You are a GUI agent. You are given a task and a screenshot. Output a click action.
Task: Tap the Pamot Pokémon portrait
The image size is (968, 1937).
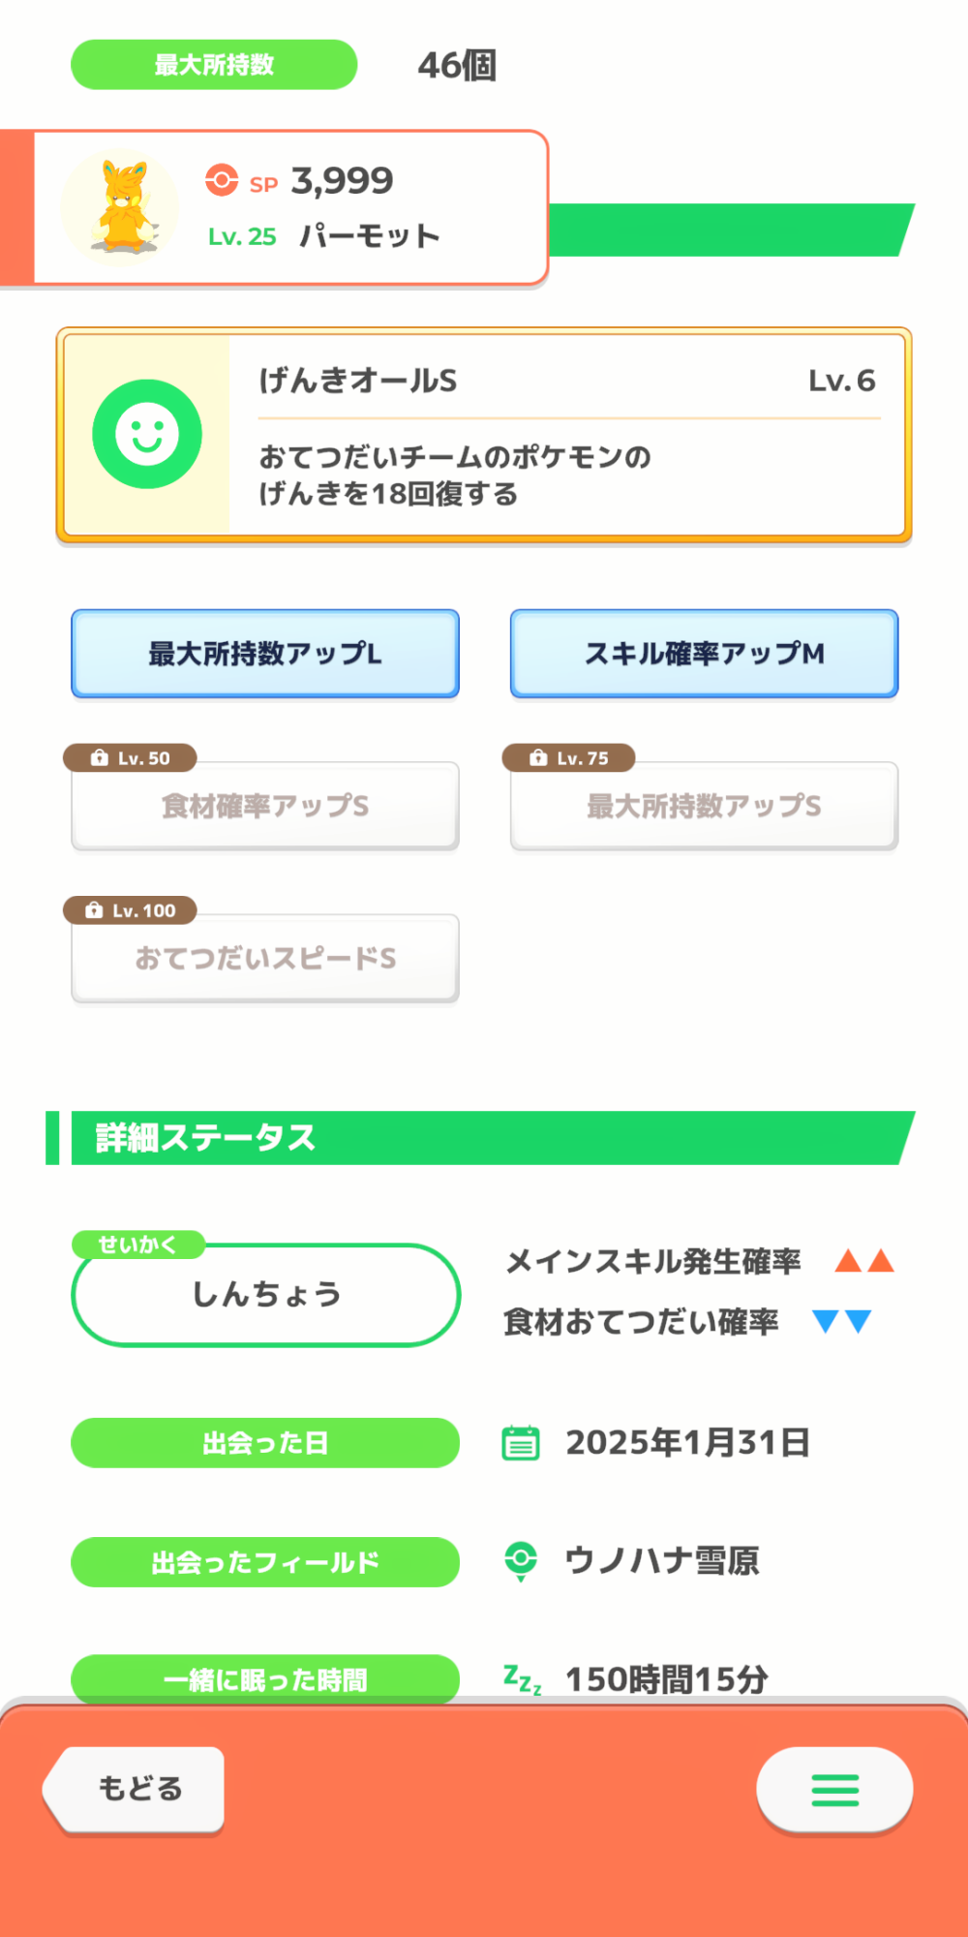120,208
